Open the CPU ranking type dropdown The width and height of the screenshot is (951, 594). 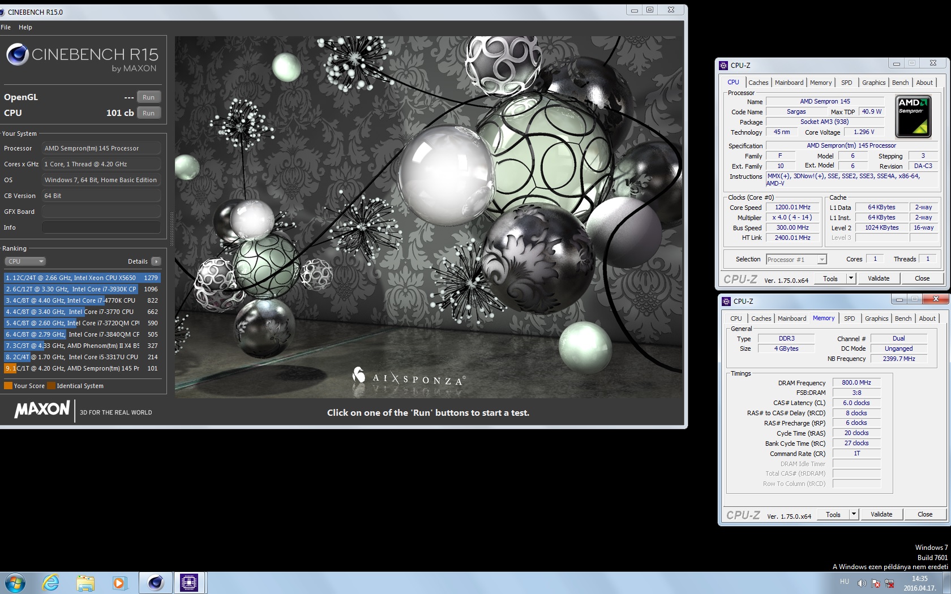(x=25, y=261)
